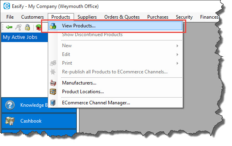Open the Orders & Quotes menu
Screen dimensions: 232x146
[122, 17]
